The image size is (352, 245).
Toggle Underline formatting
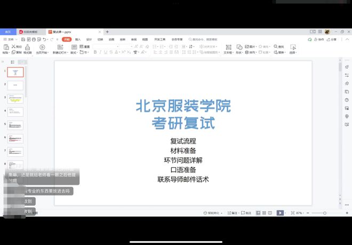[105, 52]
